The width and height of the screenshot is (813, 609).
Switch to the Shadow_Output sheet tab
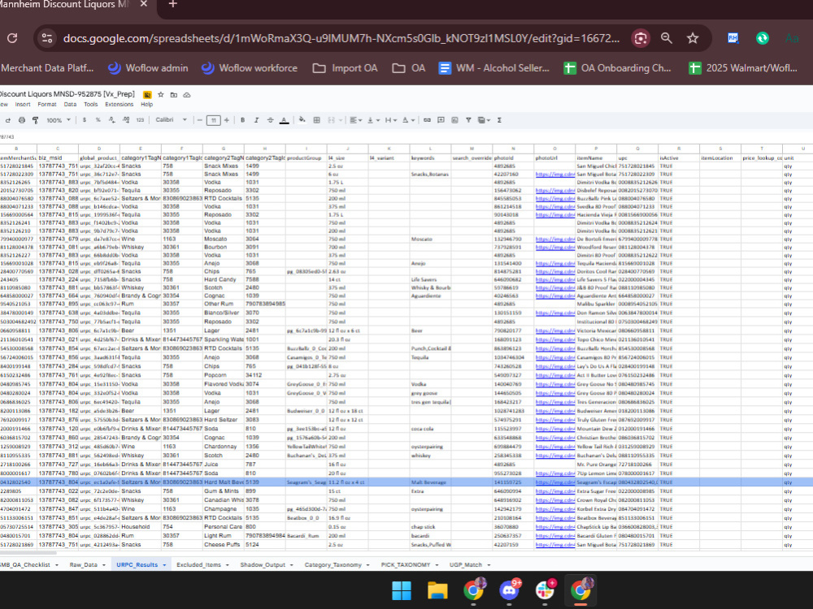click(263, 565)
